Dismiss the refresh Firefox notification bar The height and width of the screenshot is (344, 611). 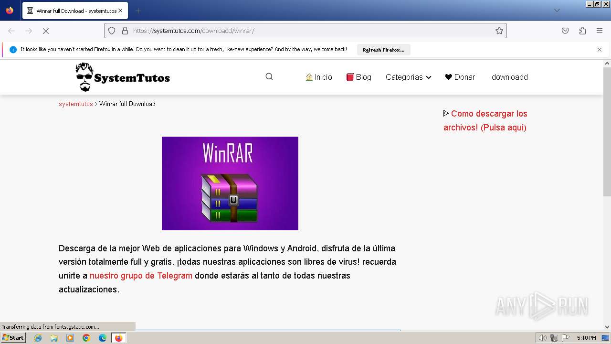pyautogui.click(x=600, y=50)
